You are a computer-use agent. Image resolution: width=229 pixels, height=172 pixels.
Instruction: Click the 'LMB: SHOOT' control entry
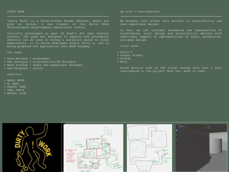(x=16, y=90)
